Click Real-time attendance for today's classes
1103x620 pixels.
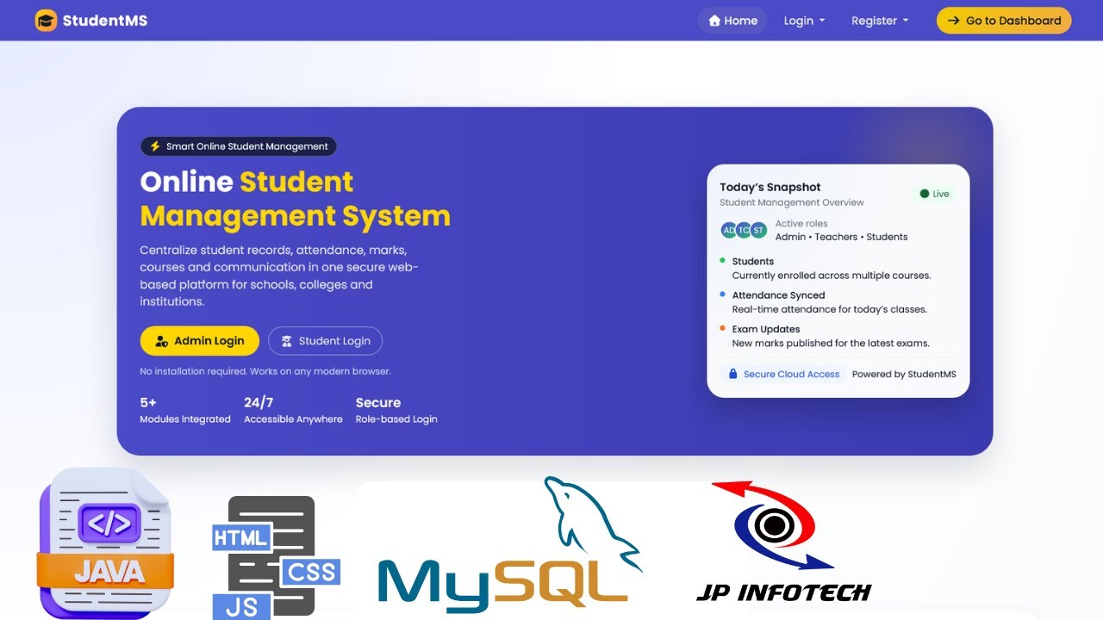[x=829, y=309]
